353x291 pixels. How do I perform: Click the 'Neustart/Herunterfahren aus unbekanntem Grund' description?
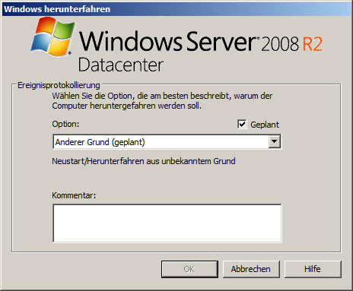144,161
